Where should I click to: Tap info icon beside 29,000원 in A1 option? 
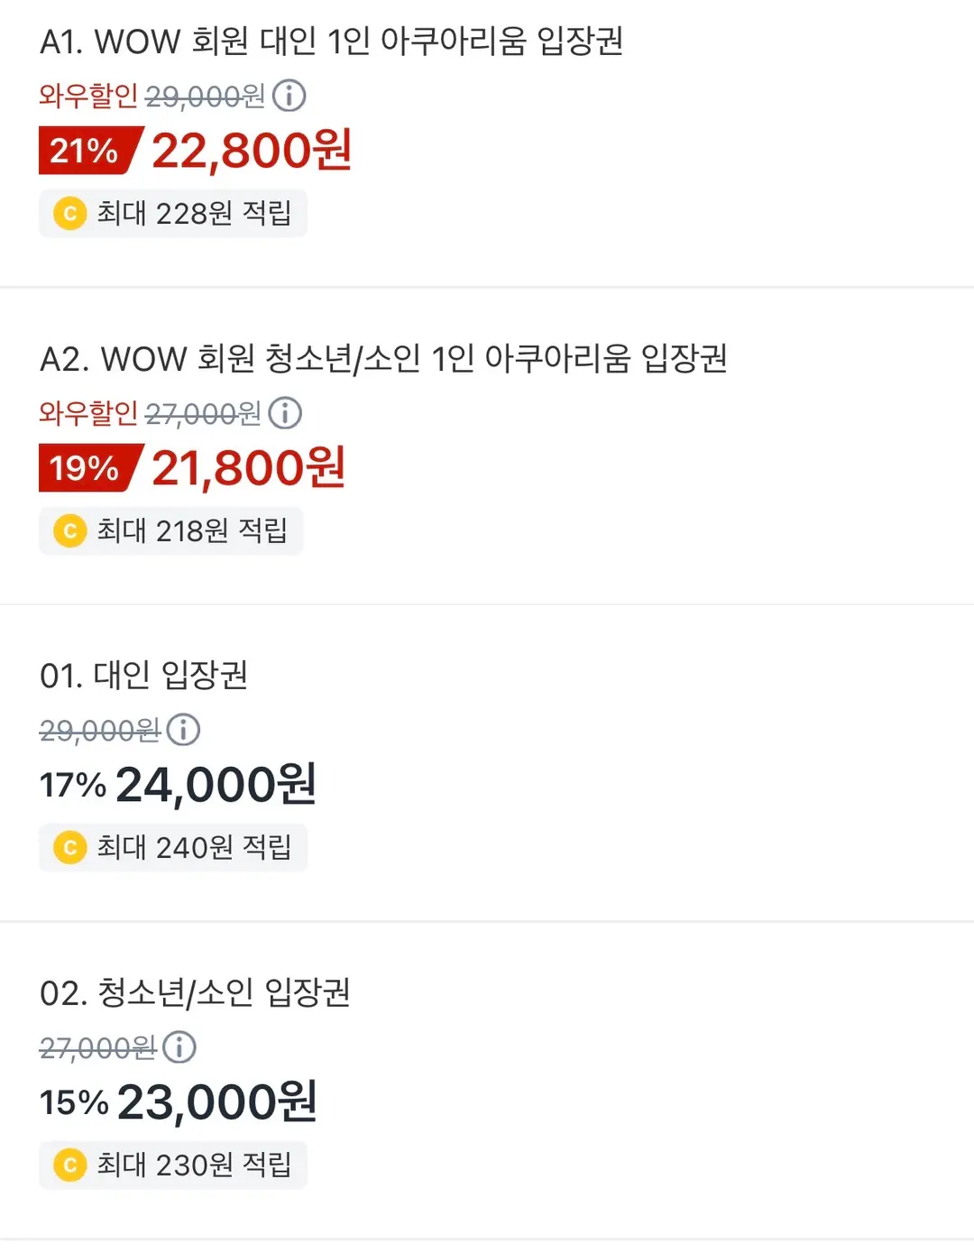click(x=289, y=96)
